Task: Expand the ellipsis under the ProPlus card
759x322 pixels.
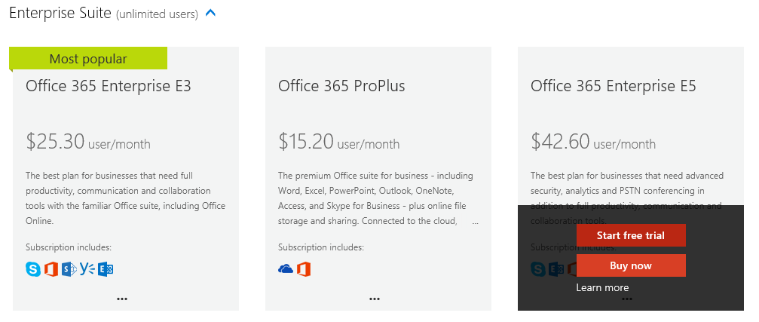Action: tap(375, 299)
